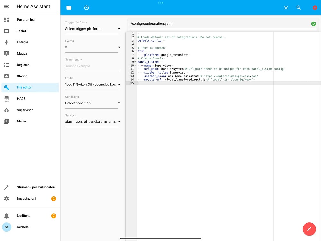Open the Tablet panel icon
This screenshot has width=321, height=241.
tap(6, 31)
